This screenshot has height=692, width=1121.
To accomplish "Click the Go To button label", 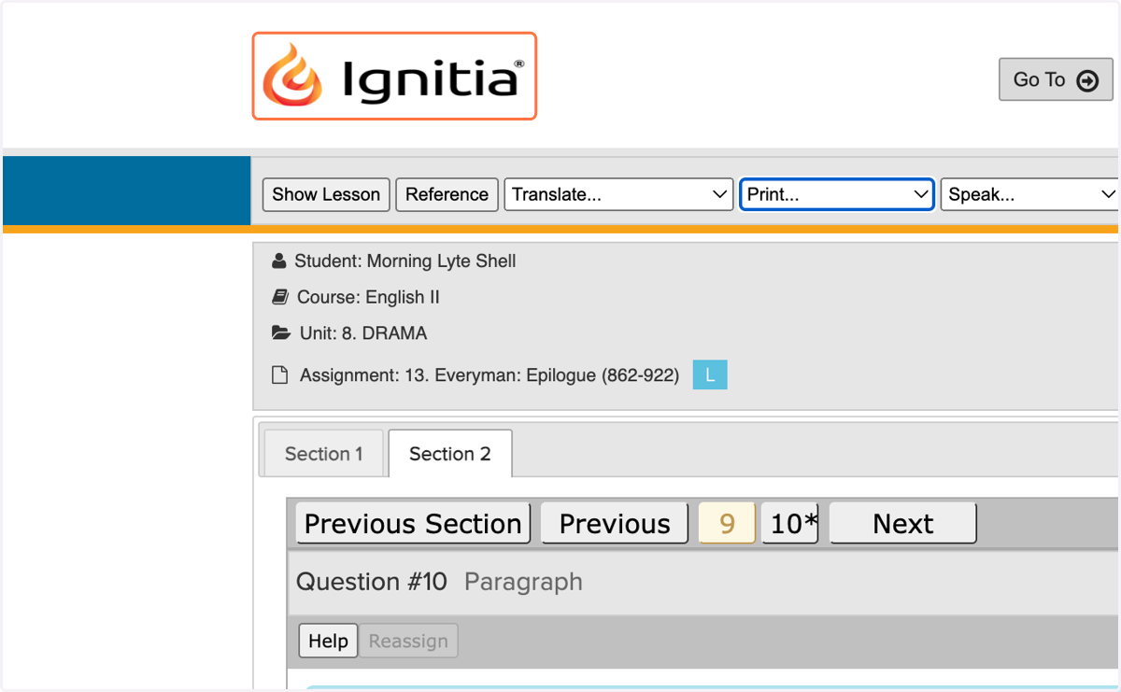I will tap(1039, 79).
